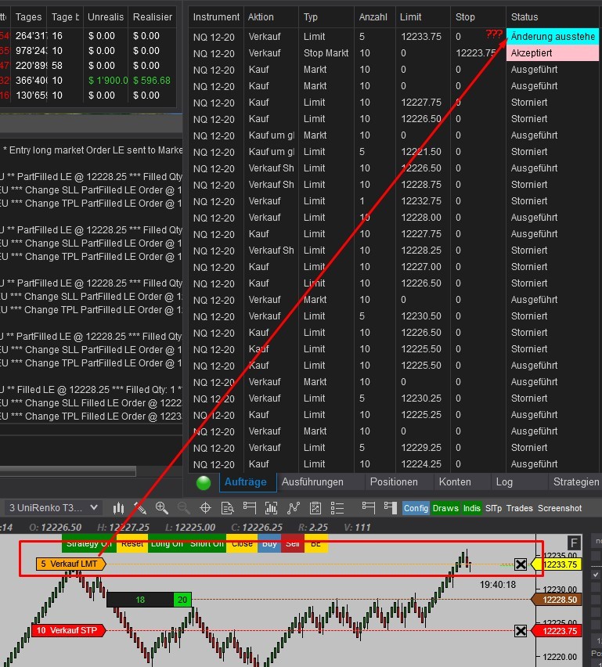Sort orders by the Status column header
Image resolution: width=602 pixels, height=667 pixels.
click(x=553, y=17)
